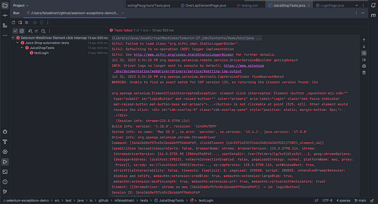Viewport: 378px width, 204px height.
Task: Sort tests alphabetically icon
Action: 30,31
